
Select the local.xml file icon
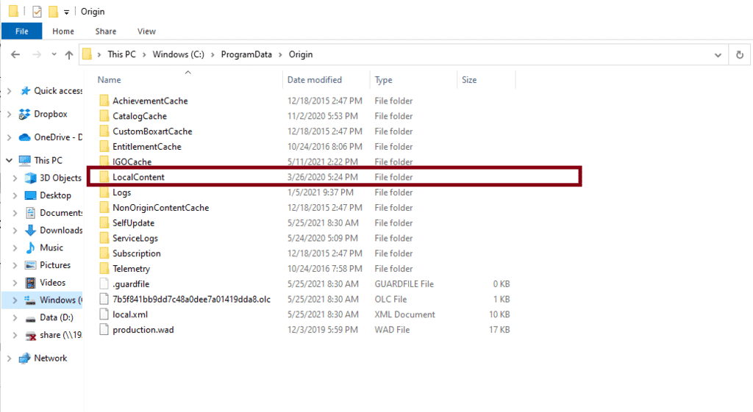coord(104,314)
